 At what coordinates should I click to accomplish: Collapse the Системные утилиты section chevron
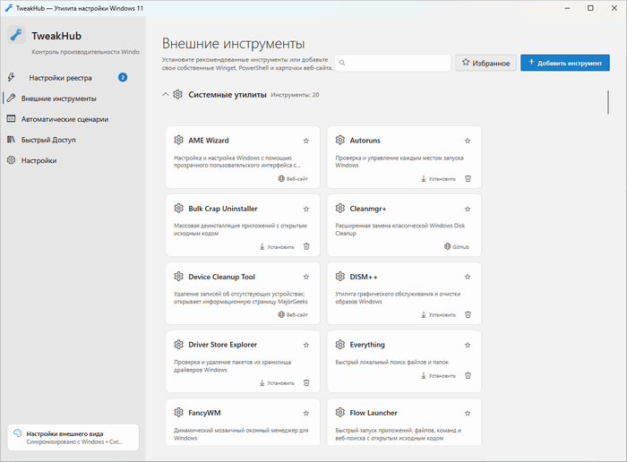pos(166,95)
